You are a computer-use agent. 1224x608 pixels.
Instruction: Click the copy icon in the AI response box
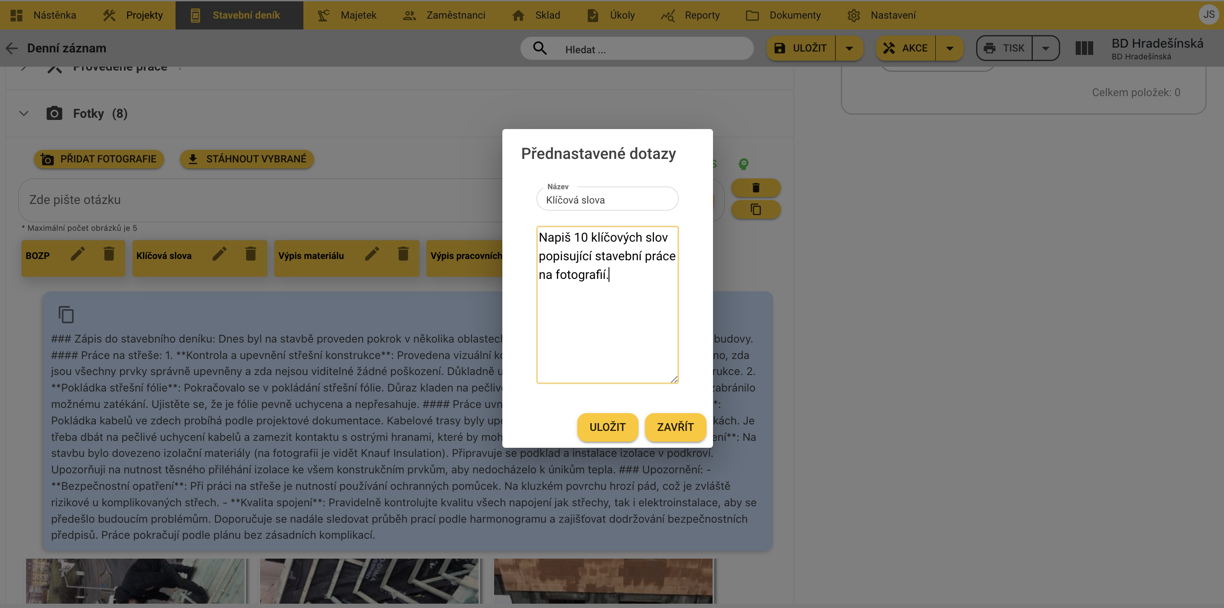point(65,315)
